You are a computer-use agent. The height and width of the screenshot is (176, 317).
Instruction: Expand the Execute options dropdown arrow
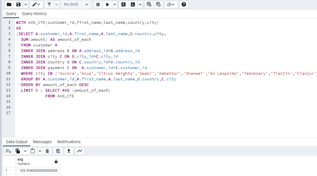pos(114,5)
